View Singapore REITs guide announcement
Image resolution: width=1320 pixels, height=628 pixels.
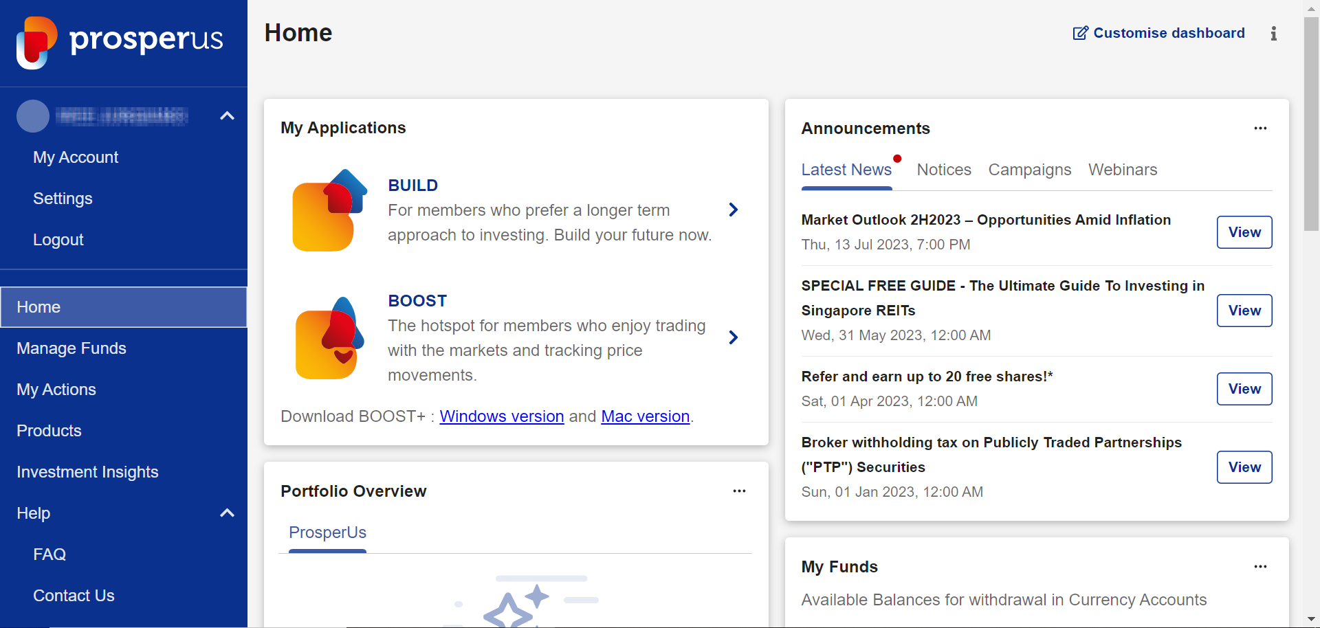1244,311
